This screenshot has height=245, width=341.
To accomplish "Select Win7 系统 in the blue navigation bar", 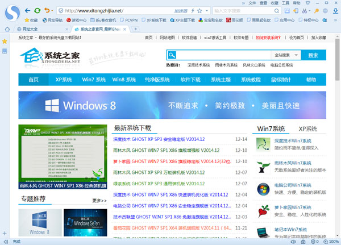I will pos(93,80).
